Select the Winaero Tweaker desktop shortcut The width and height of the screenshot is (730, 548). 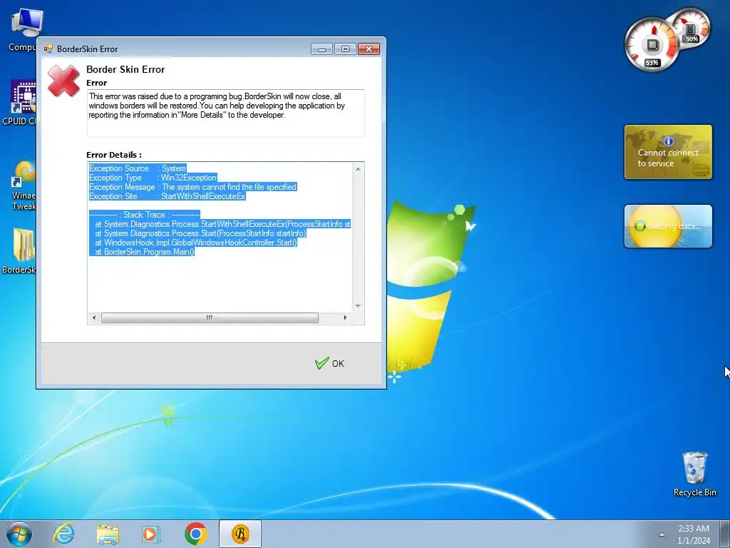tap(24, 185)
